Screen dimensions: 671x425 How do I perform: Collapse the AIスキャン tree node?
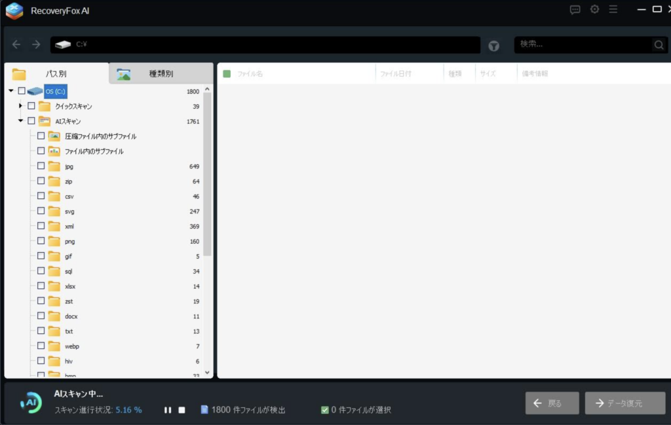point(20,120)
